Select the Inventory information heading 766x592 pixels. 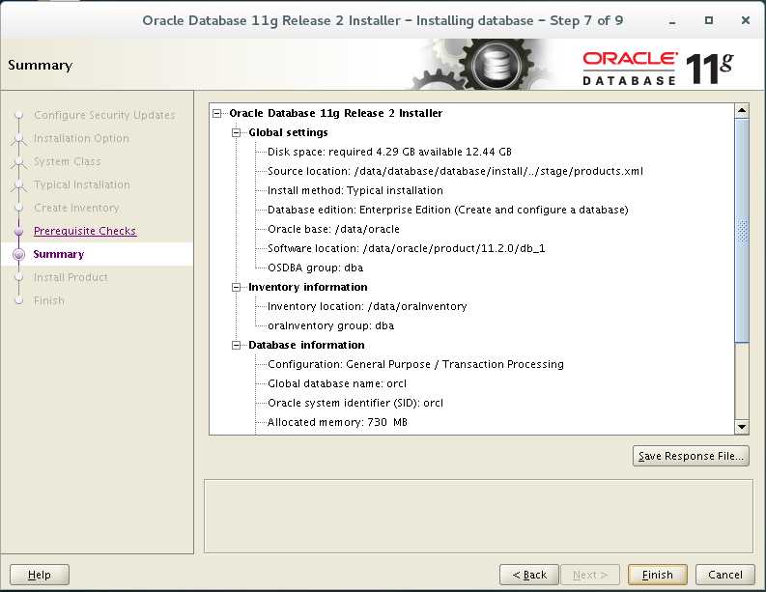308,287
